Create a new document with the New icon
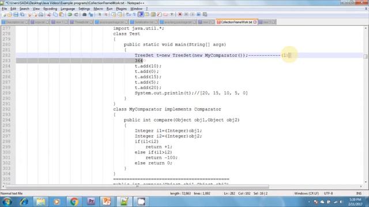The height and width of the screenshot is (207, 369). coord(4,14)
